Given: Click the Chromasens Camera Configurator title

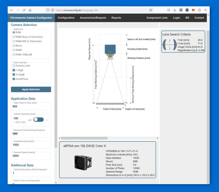Looking at the screenshot, I should tap(31, 18).
